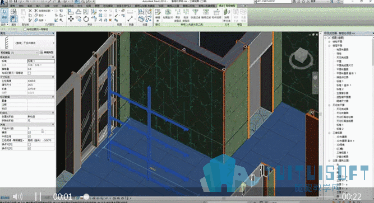Open the Insert ribbon tab

pyautogui.click(x=38, y=6)
